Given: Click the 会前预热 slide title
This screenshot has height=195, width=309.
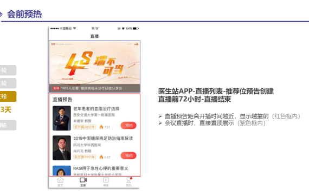Looking at the screenshot, I should [x=24, y=14].
